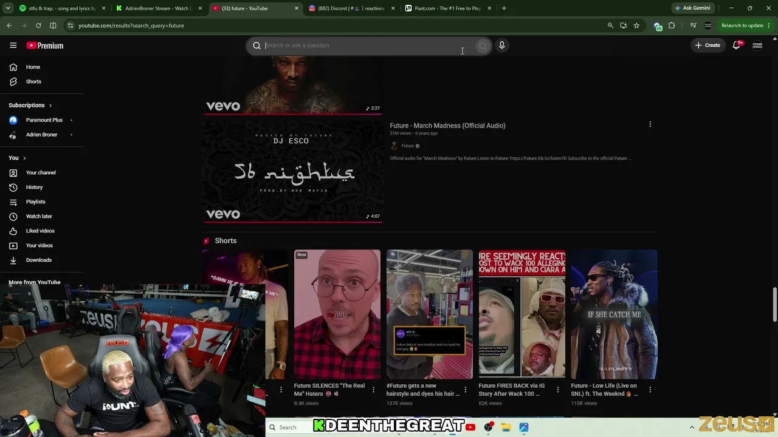Click the Windows taskbar Search box
This screenshot has width=778, height=437.
point(288,427)
